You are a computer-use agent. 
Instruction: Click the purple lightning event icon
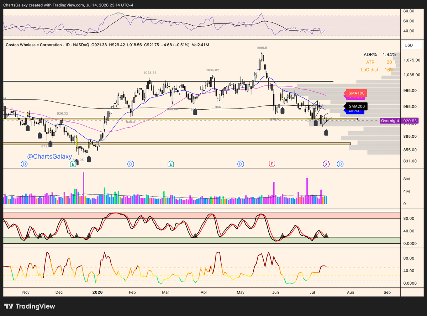click(x=326, y=164)
